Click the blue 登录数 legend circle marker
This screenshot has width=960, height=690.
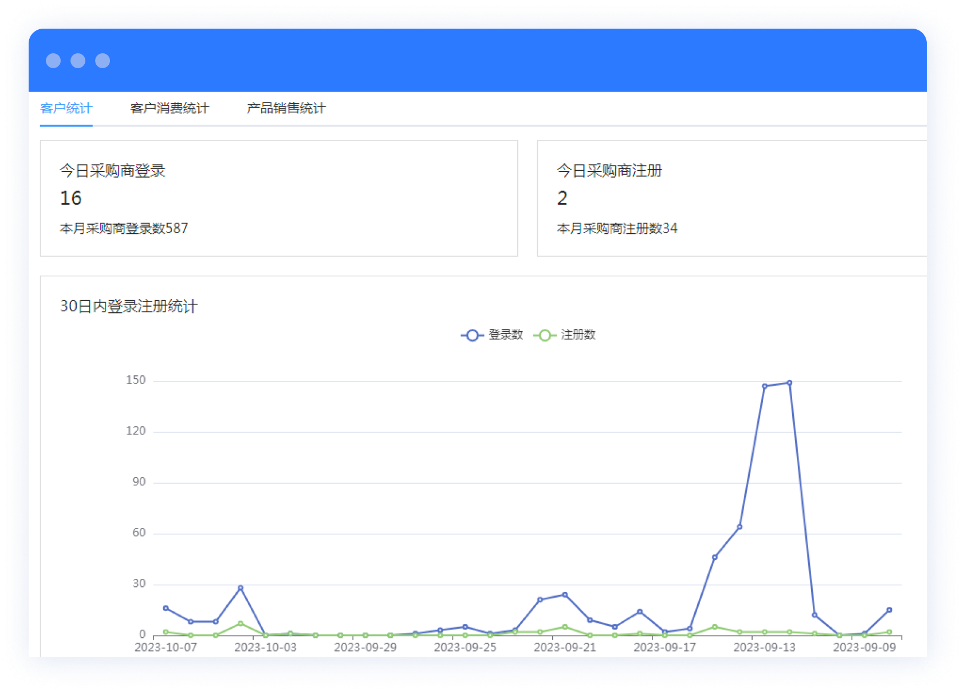[x=472, y=335]
